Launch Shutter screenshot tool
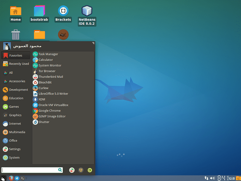Image resolution: width=241 pixels, height=181 pixels. 63,122
